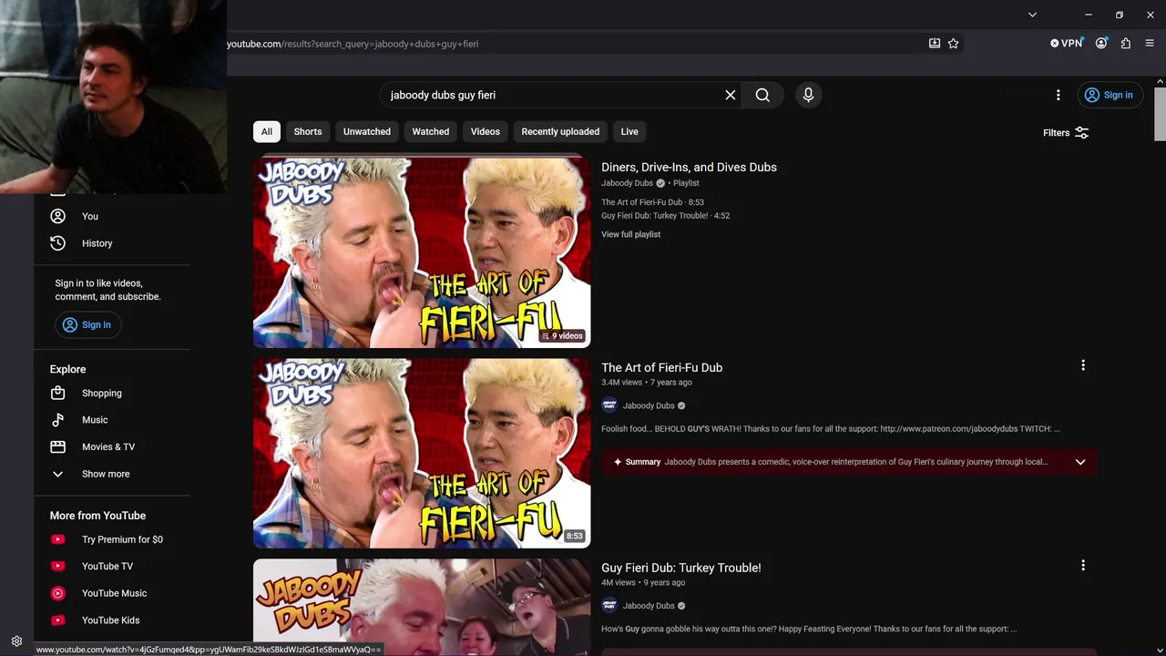The width and height of the screenshot is (1166, 656).
Task: Open the browser tab list chevron
Action: [x=1032, y=15]
